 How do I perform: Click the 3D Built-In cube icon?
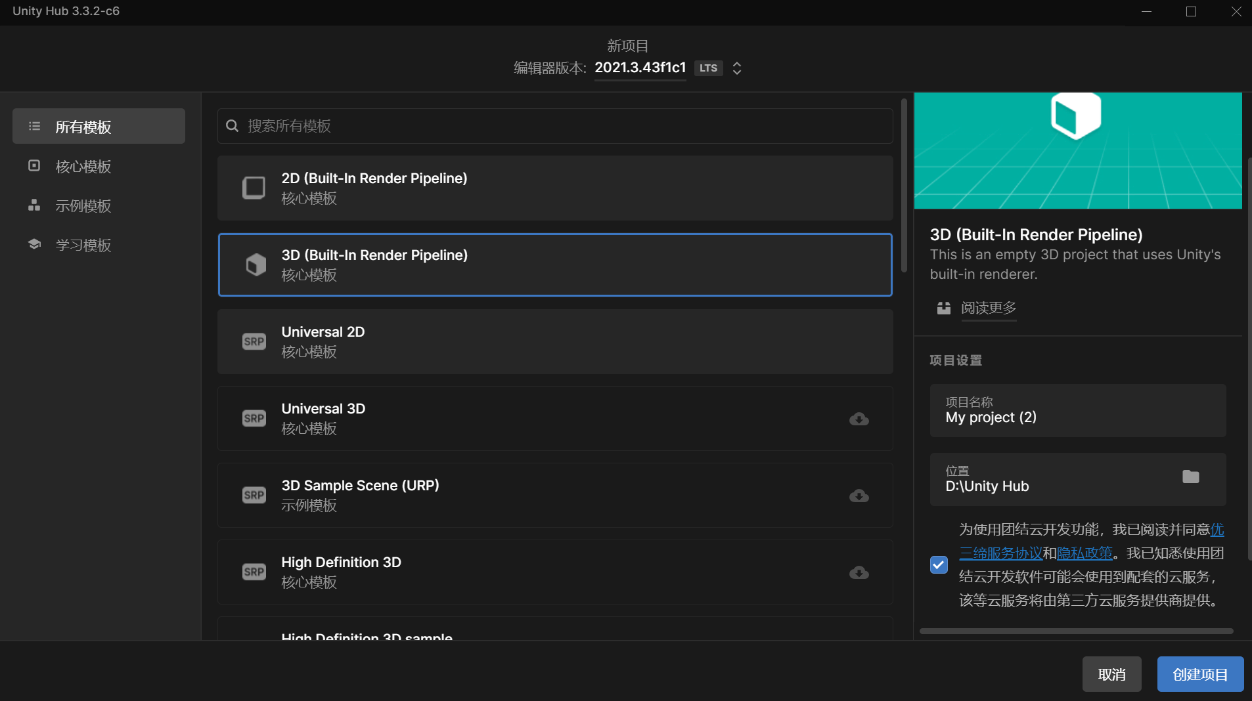coord(256,265)
